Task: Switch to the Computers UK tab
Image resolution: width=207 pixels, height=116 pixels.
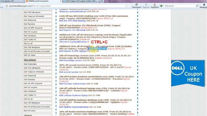Action: [12, 1]
